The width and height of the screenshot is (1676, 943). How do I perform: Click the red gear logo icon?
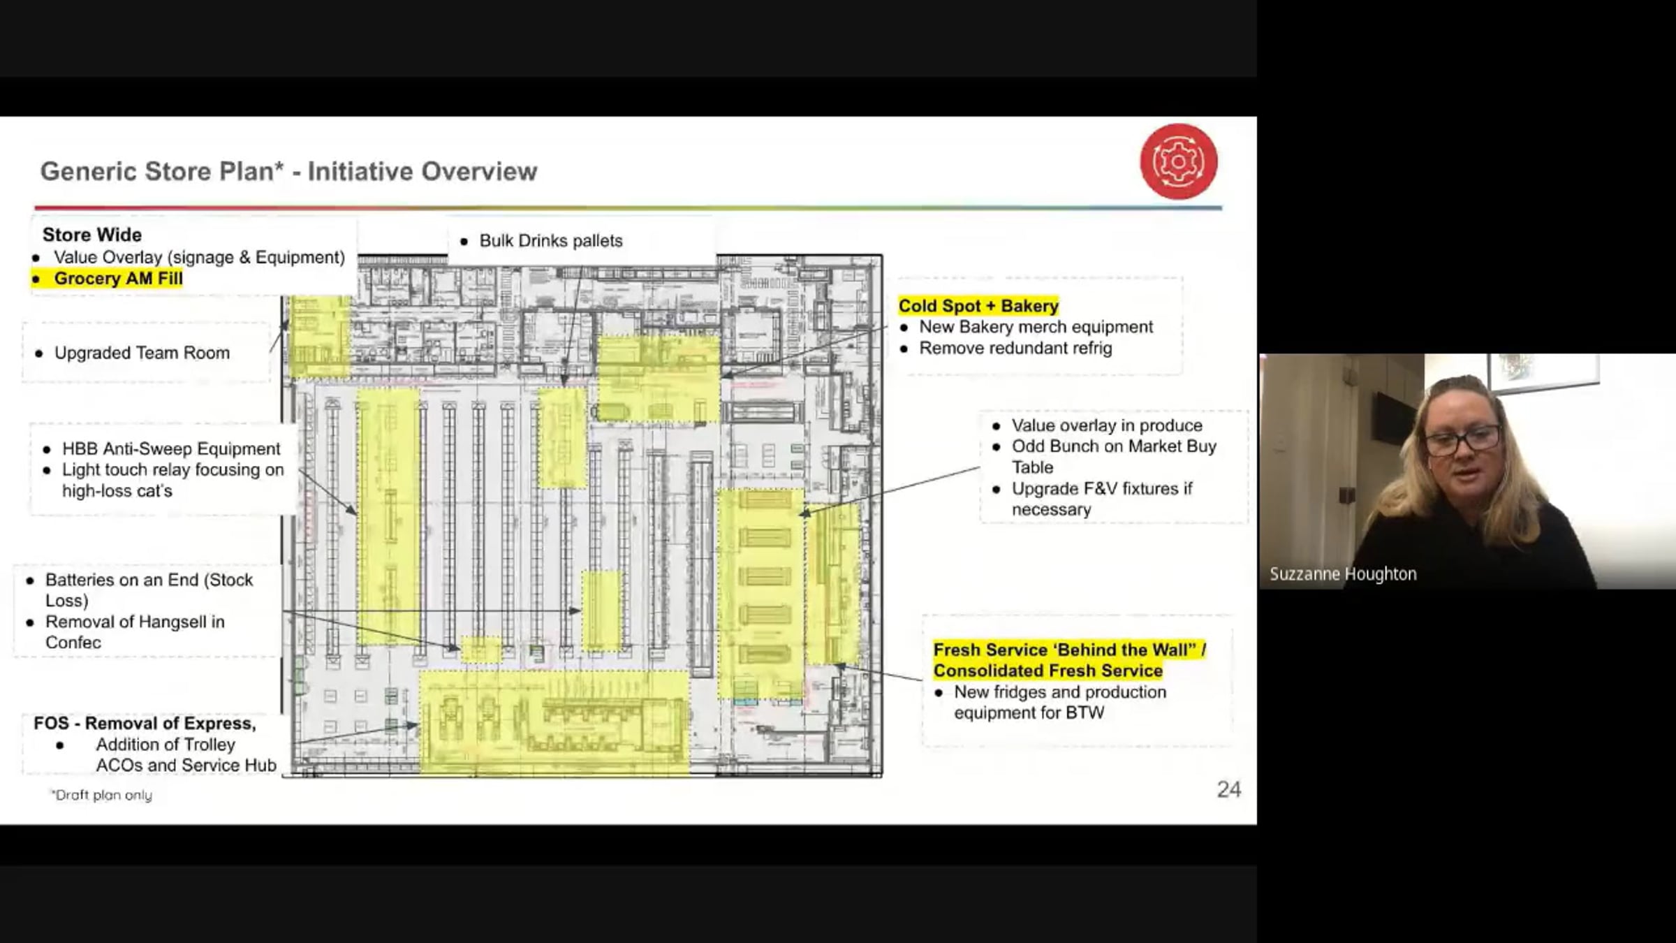click(x=1178, y=161)
